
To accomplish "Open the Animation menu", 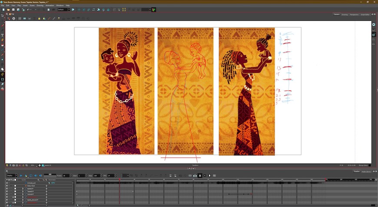I will point(50,5).
